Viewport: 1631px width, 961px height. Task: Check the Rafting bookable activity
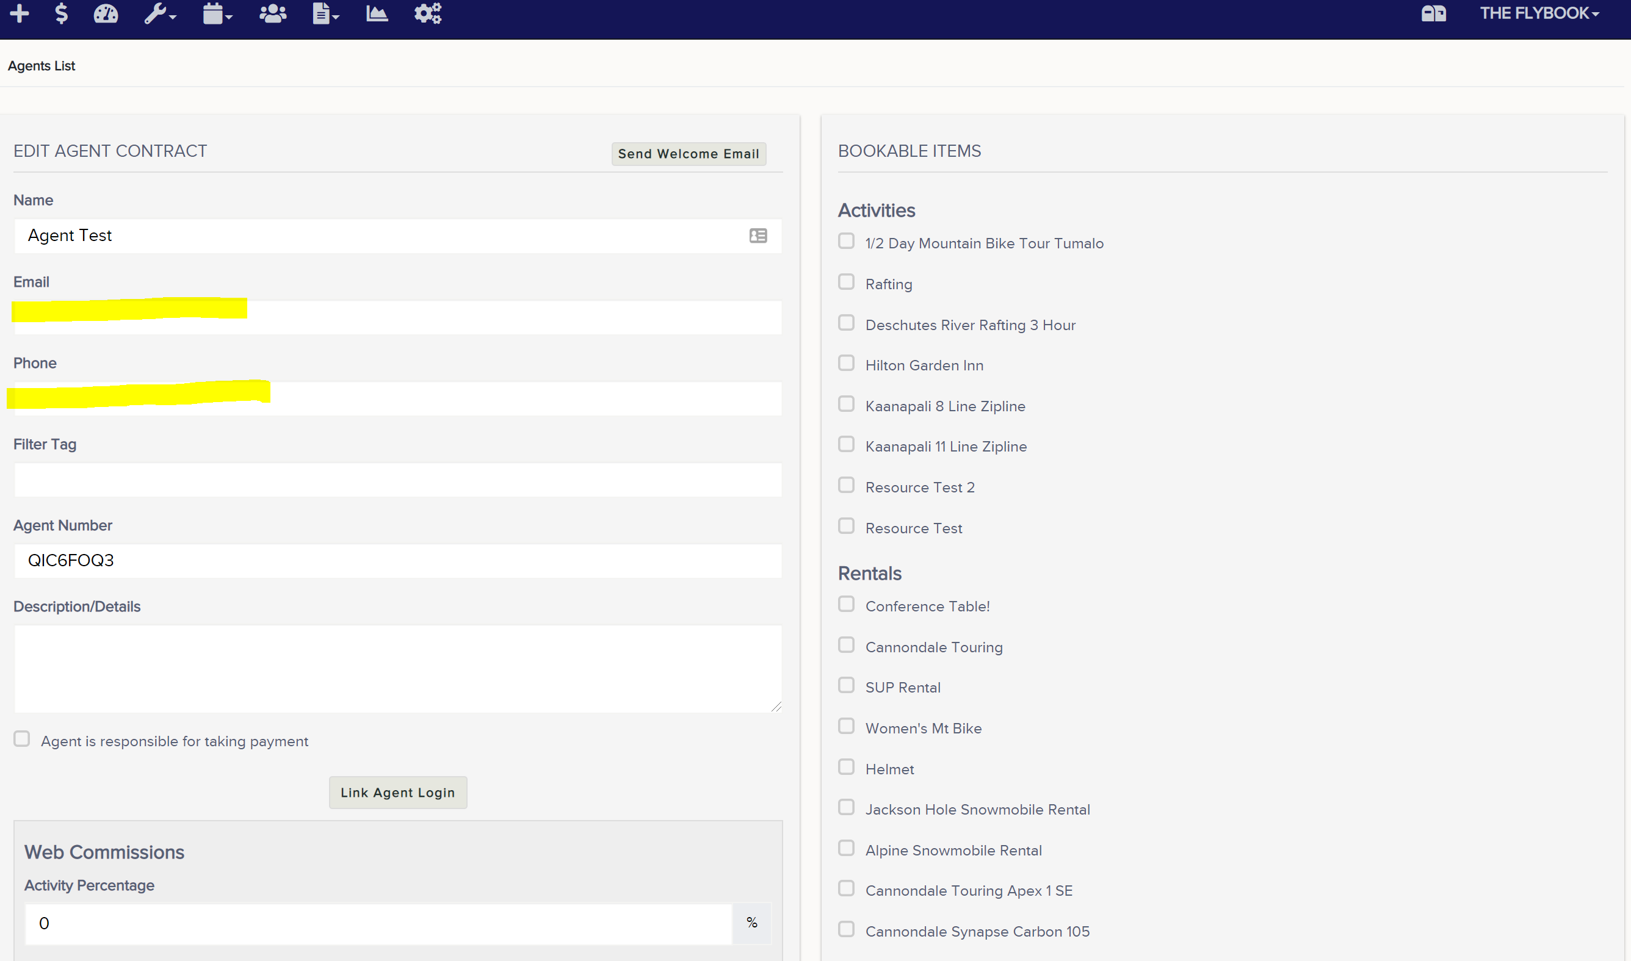[x=846, y=282]
